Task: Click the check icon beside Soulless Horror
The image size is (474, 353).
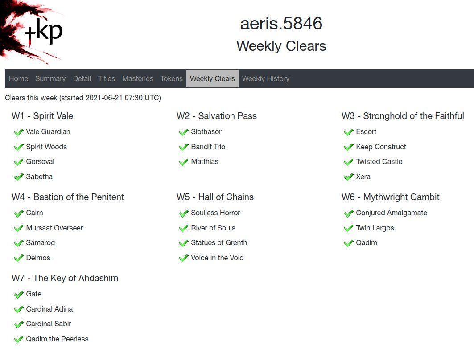Action: point(183,213)
